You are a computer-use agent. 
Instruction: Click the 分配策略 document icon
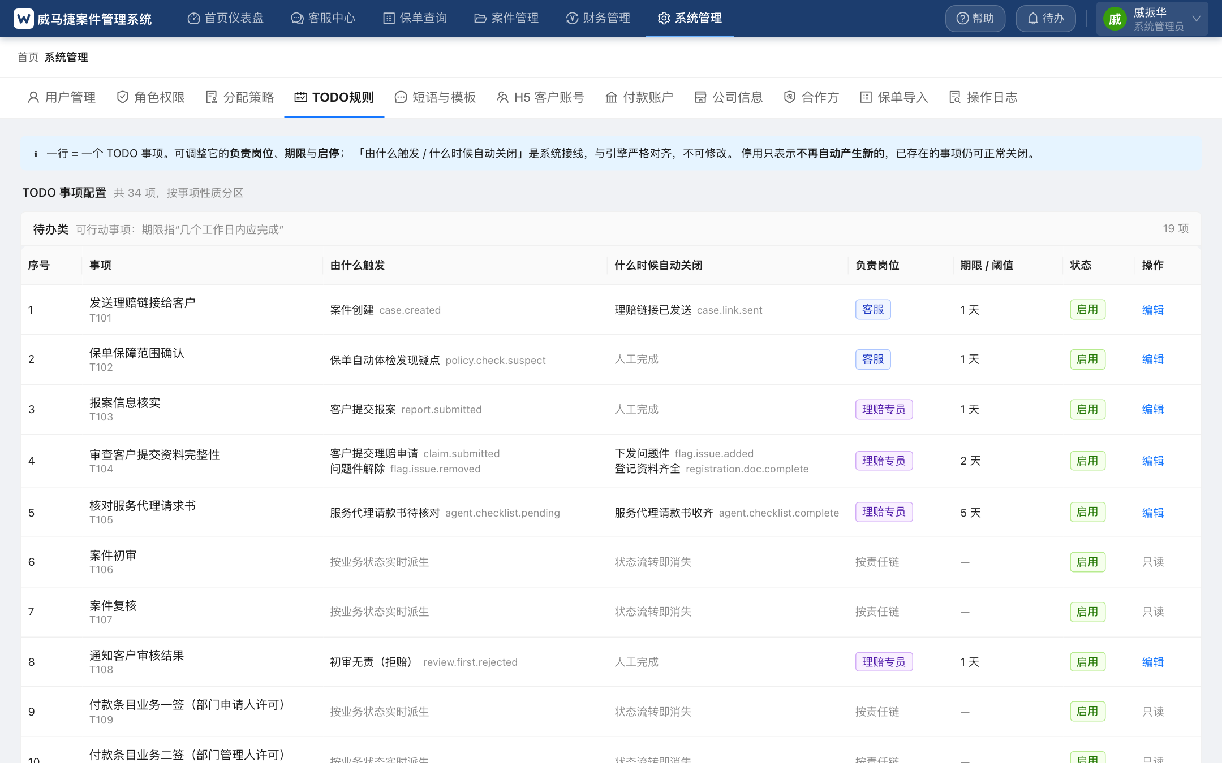click(212, 97)
